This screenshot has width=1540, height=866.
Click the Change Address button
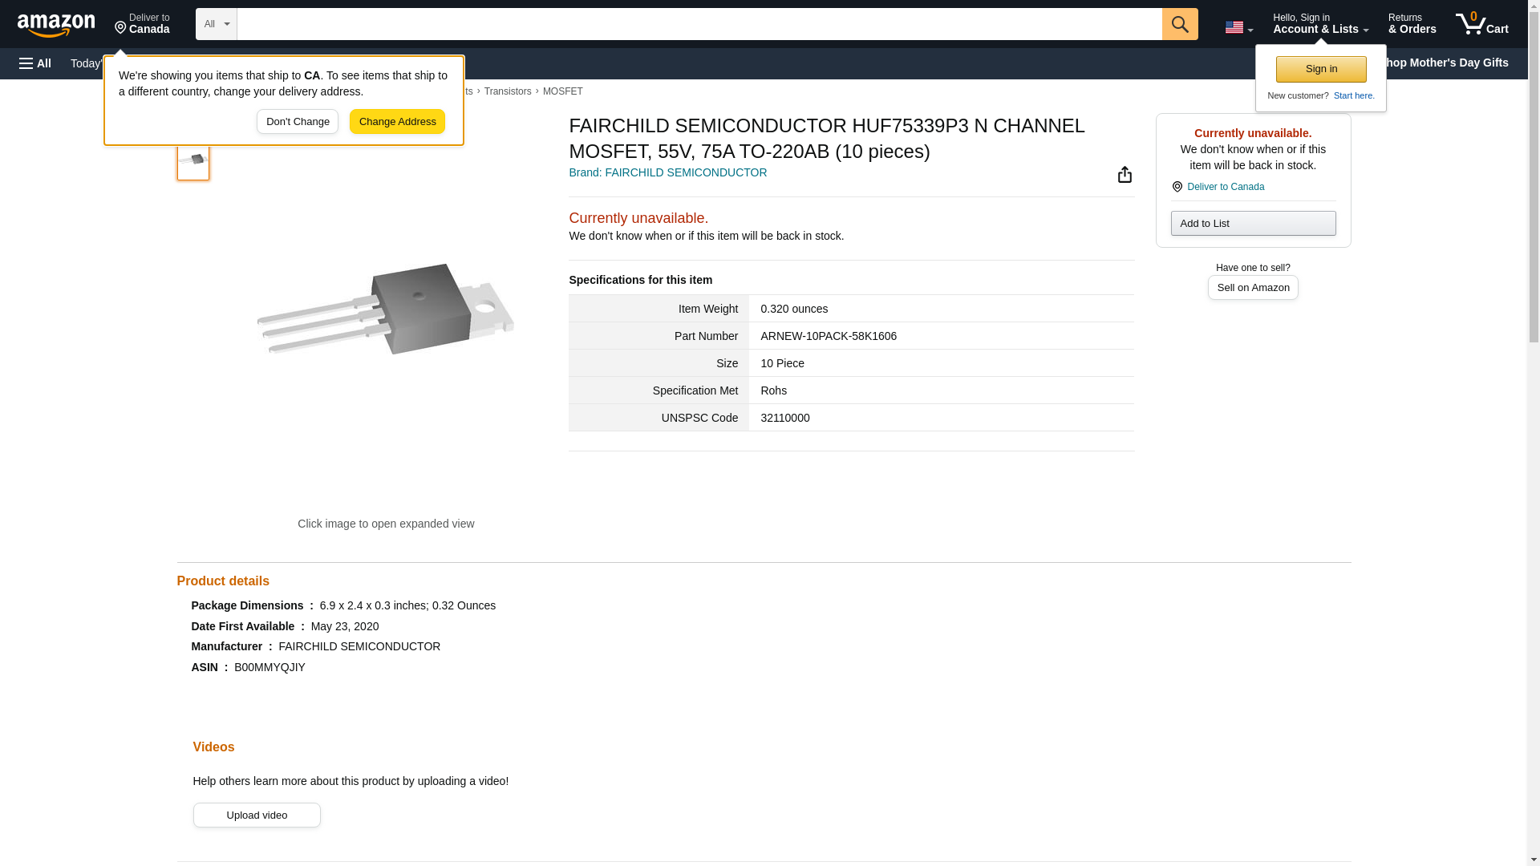coord(397,122)
